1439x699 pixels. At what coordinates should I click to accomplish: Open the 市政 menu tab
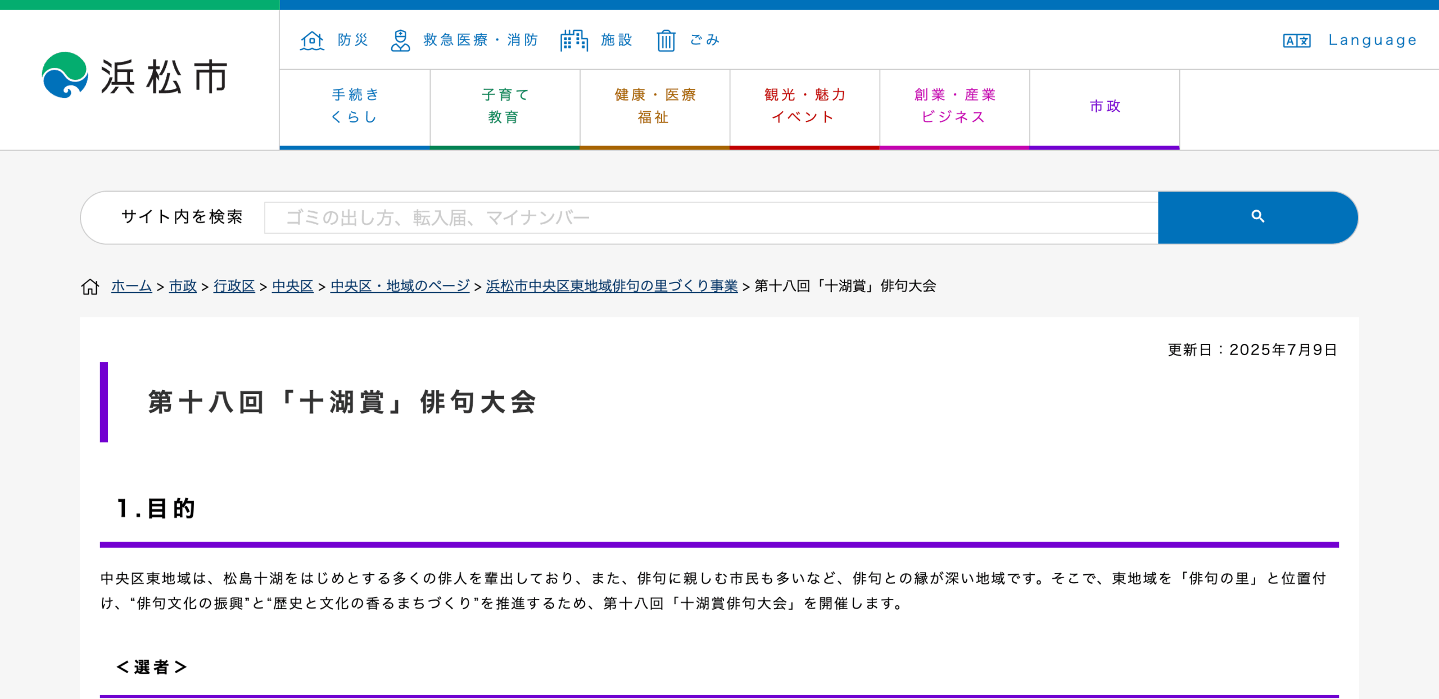click(x=1105, y=108)
